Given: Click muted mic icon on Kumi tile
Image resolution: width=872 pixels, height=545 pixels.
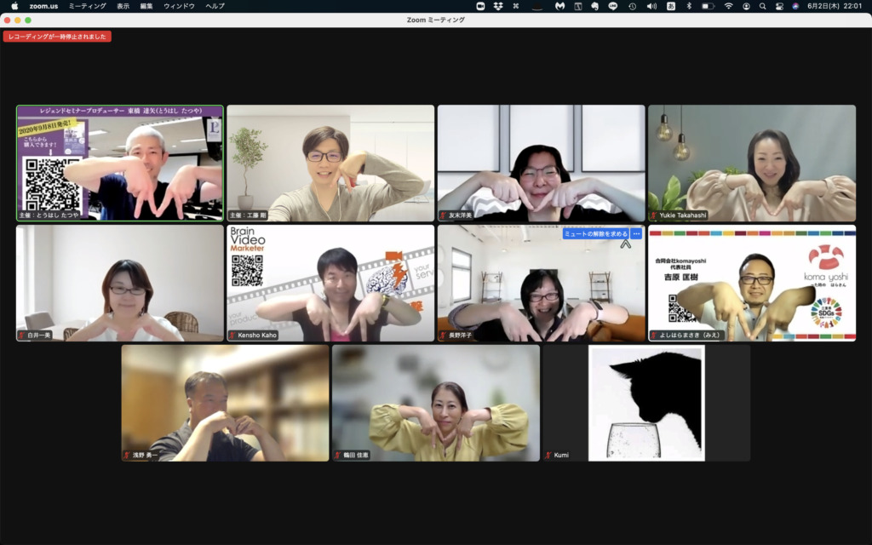Looking at the screenshot, I should [548, 456].
